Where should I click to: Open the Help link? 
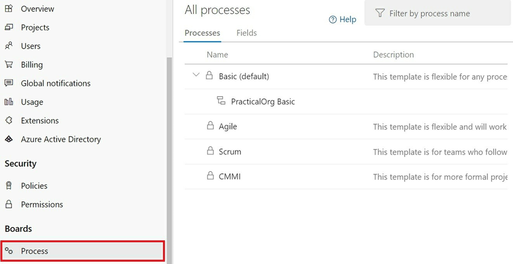pyautogui.click(x=342, y=19)
